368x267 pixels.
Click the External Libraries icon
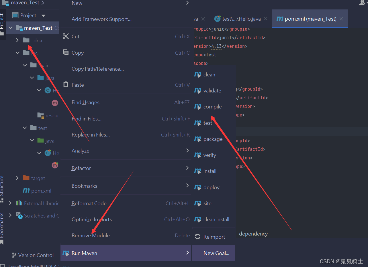coord(19,203)
